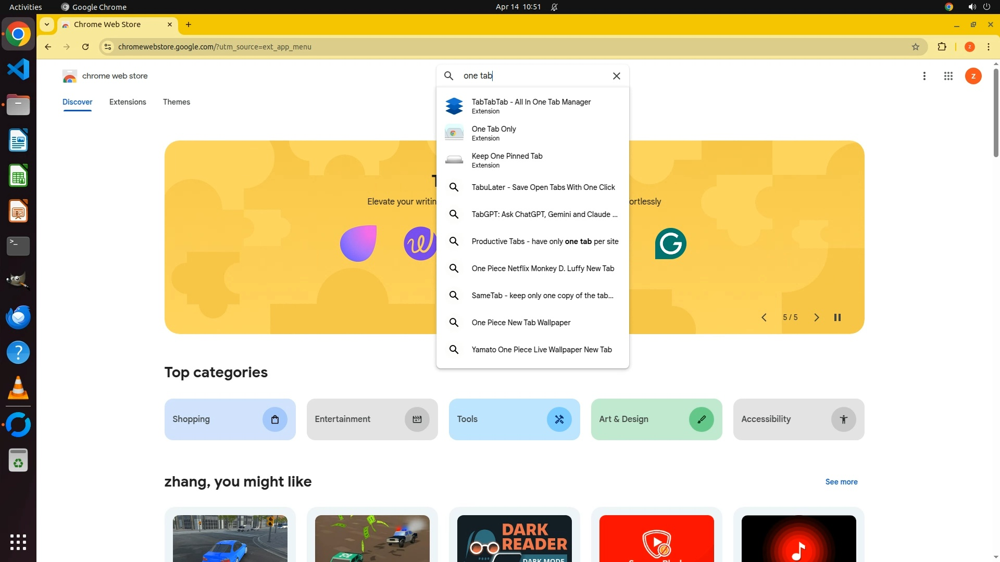Expand the Chrome tab search dropdown
Image resolution: width=1000 pixels, height=562 pixels.
click(x=47, y=24)
